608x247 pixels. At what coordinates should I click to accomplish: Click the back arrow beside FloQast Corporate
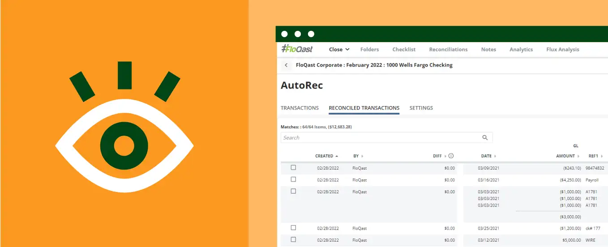[286, 65]
